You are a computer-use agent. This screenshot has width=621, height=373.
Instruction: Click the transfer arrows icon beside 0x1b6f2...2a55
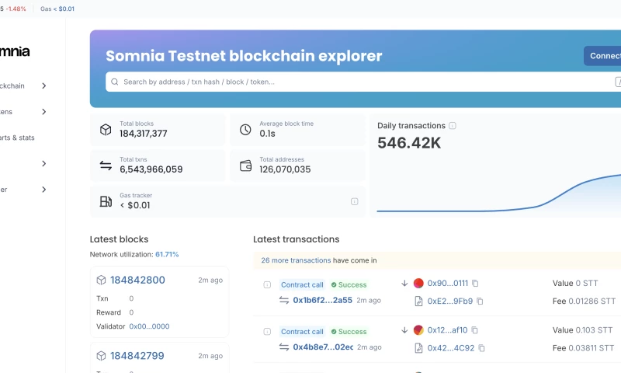284,301
